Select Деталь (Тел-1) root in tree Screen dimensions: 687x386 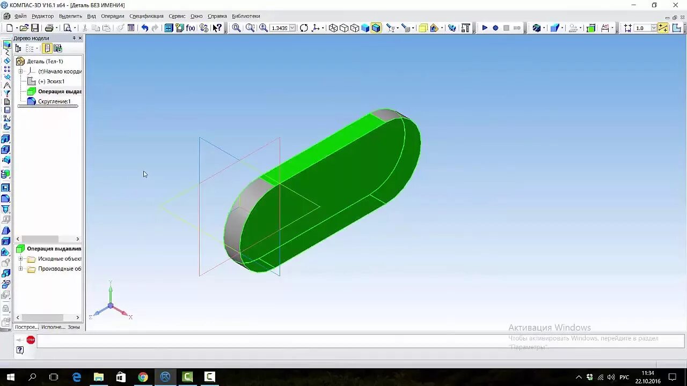point(45,61)
